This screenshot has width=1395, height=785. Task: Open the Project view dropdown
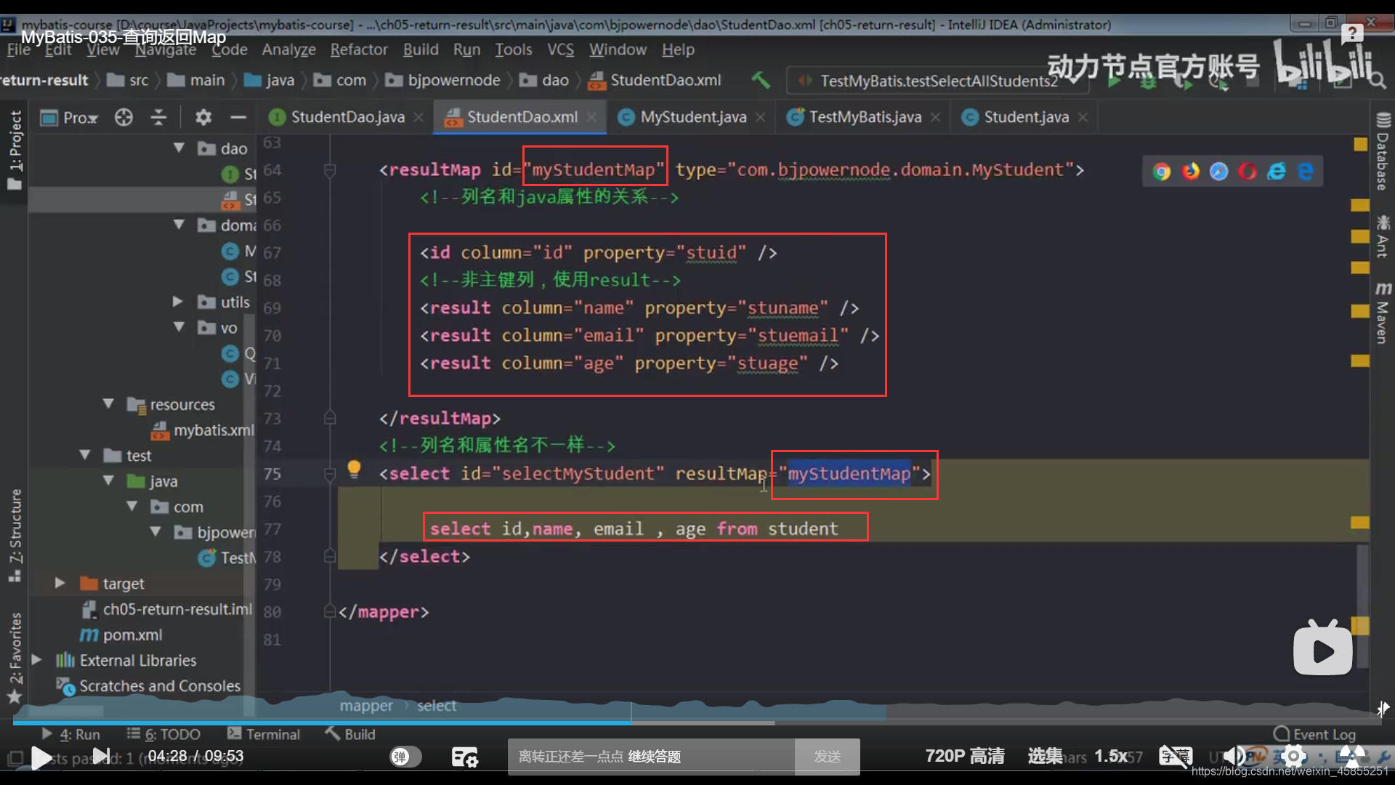click(x=70, y=117)
